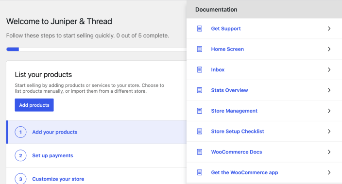Click the document icon beside Store Setup Checklist
The width and height of the screenshot is (342, 184).
point(199,131)
